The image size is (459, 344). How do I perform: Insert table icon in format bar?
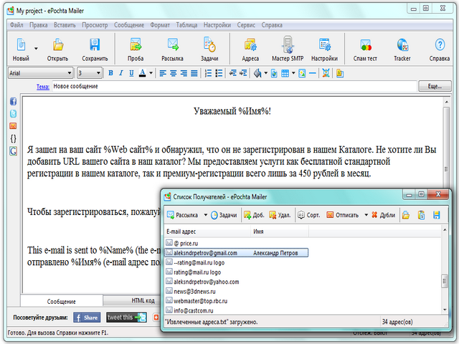285,73
